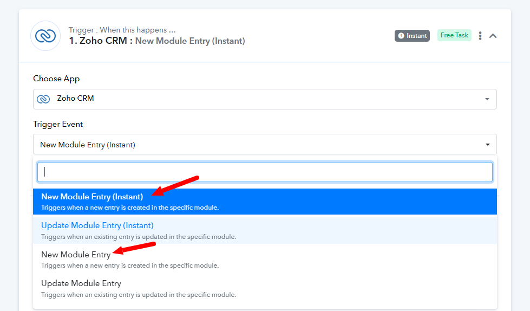Screen dimensions: 530x311
Task: Click the Free Task badge
Action: point(454,35)
